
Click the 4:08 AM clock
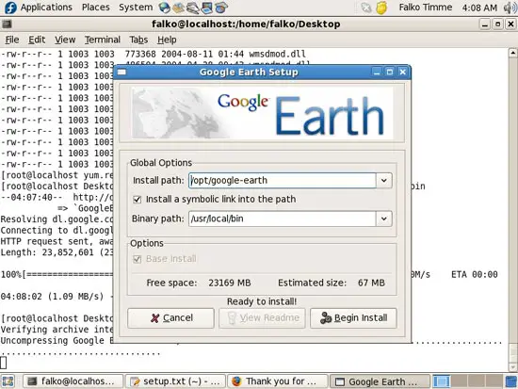pos(479,8)
